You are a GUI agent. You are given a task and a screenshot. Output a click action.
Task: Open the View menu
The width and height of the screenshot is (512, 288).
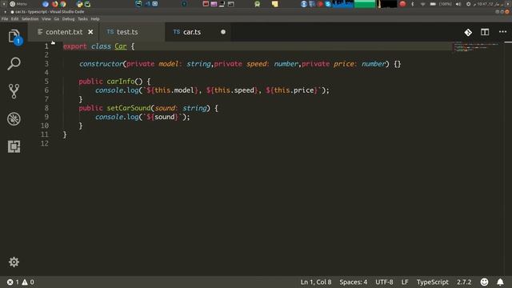point(46,19)
